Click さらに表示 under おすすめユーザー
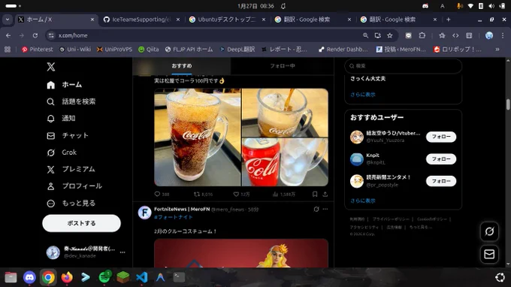This screenshot has height=287, width=511. (363, 201)
